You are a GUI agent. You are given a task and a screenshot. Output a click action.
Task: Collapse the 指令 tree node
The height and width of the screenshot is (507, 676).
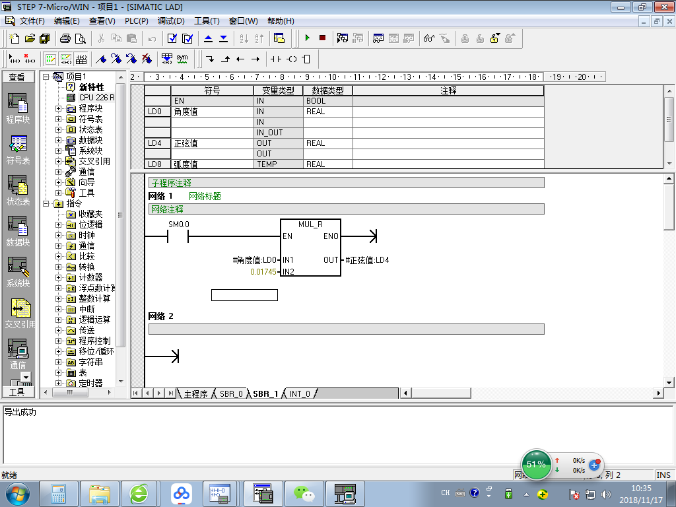click(x=47, y=203)
